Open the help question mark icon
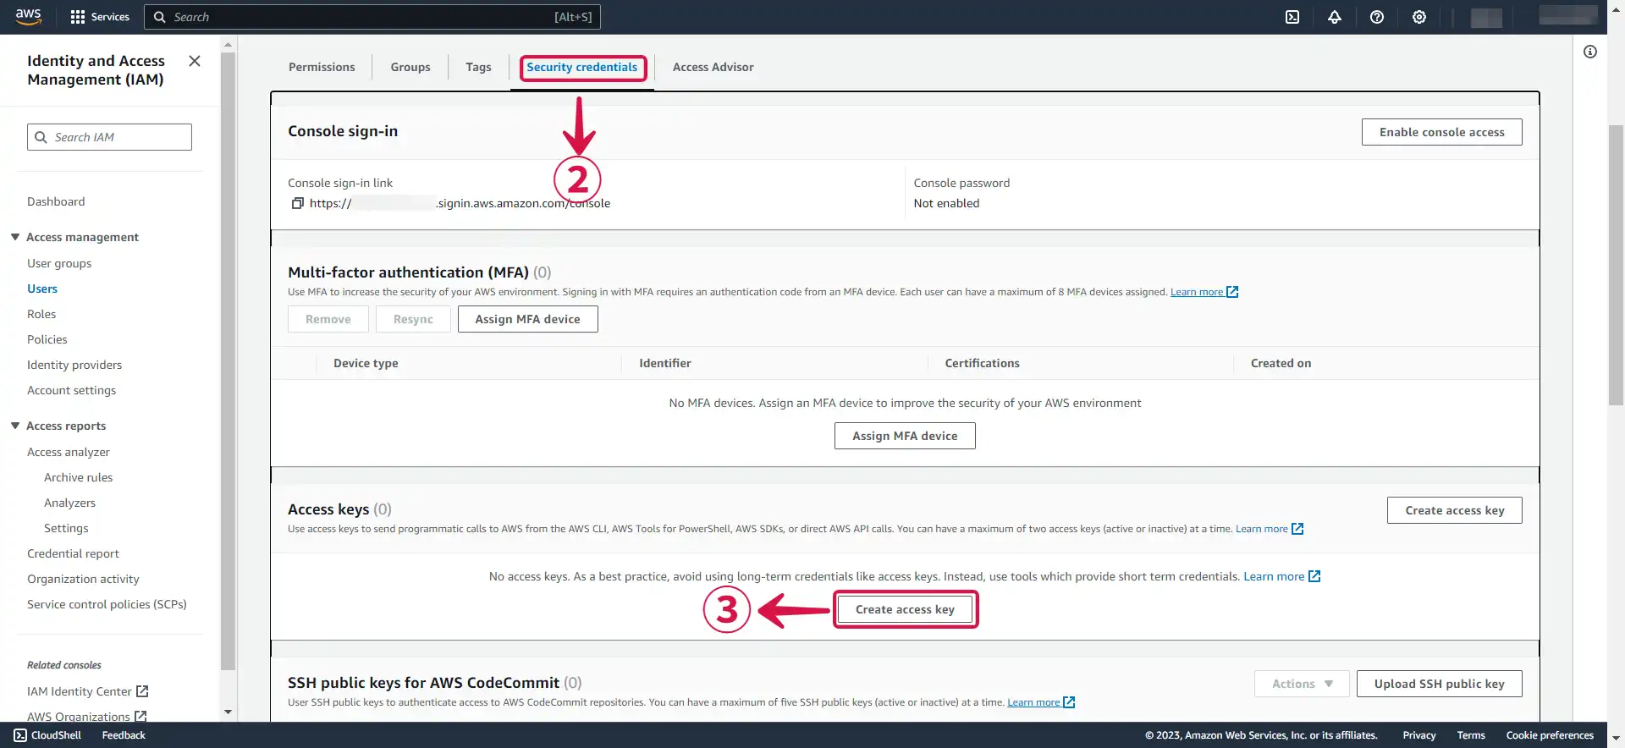 pyautogui.click(x=1377, y=17)
